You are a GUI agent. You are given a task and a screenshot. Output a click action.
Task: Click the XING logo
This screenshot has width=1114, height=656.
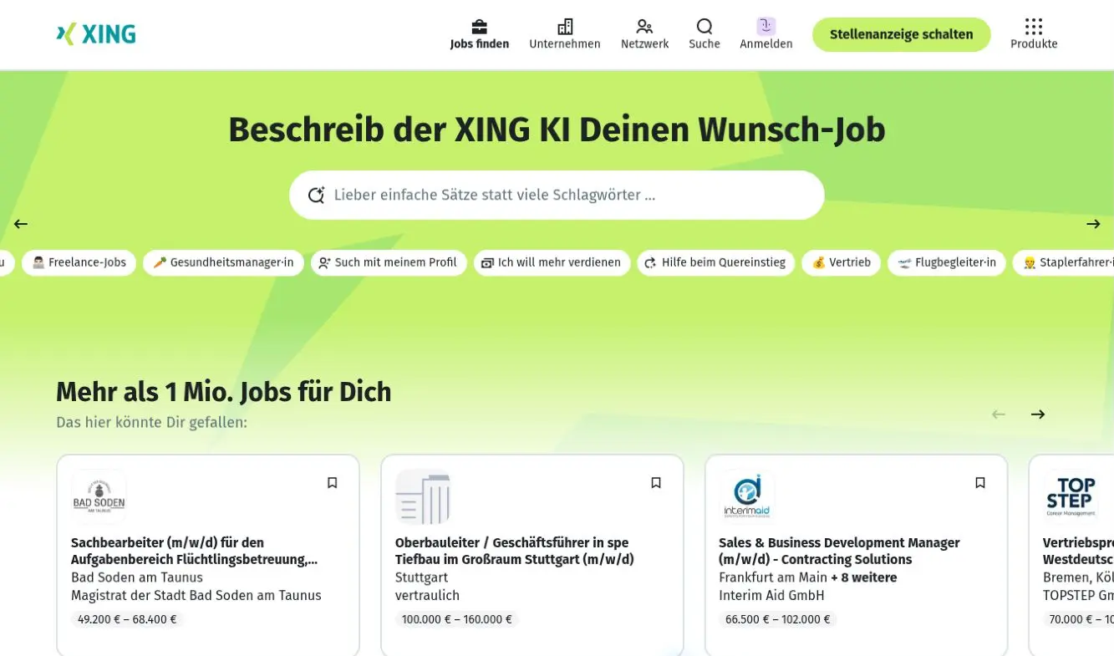(95, 34)
